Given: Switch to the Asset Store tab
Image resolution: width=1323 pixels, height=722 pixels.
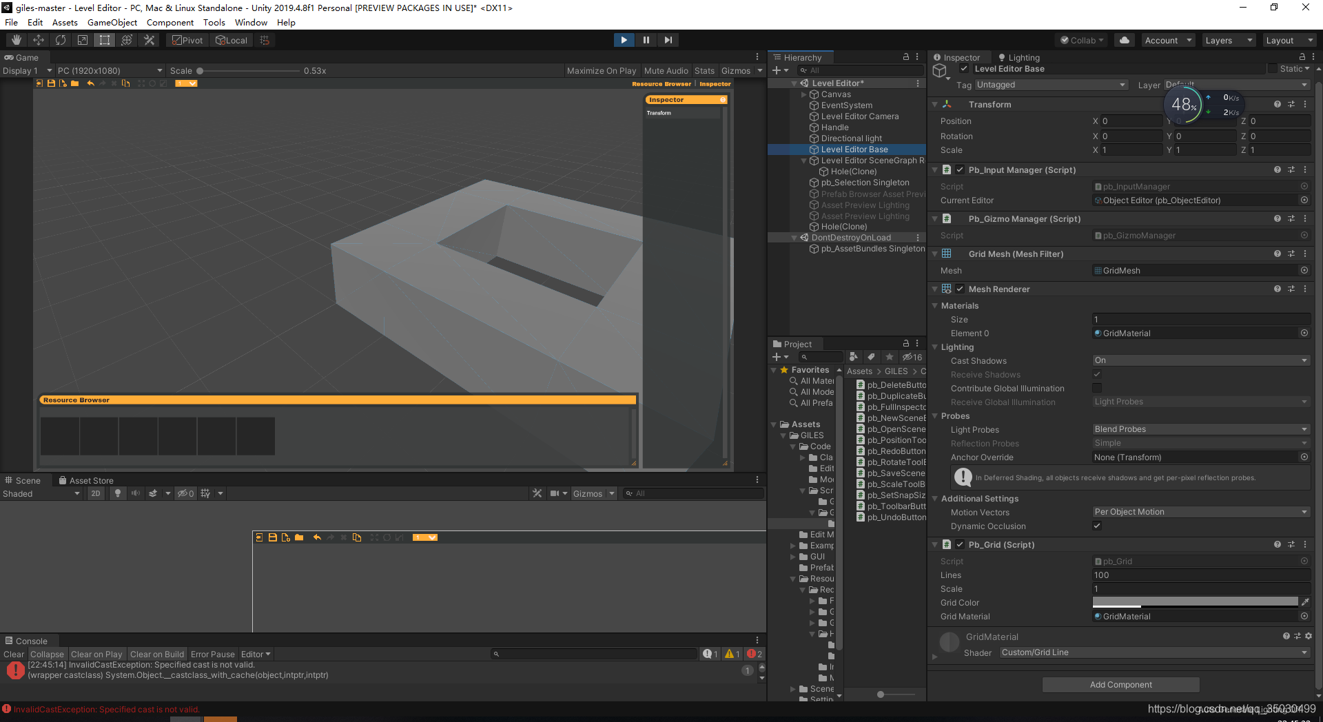Looking at the screenshot, I should point(92,479).
